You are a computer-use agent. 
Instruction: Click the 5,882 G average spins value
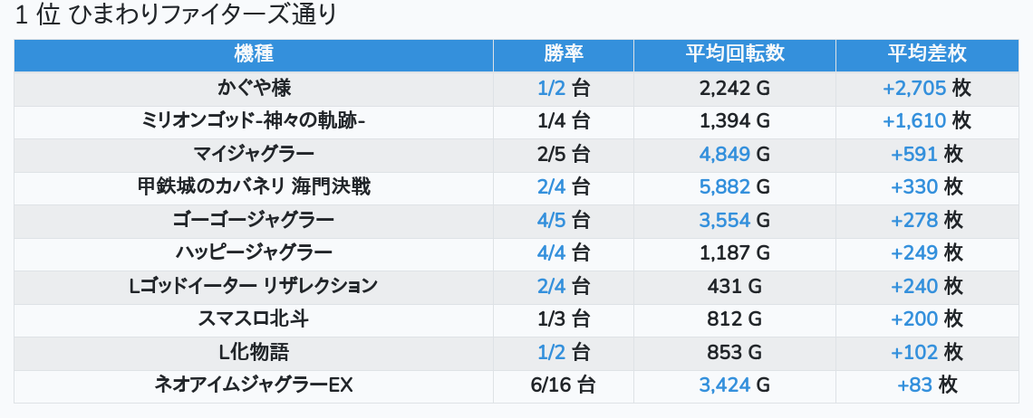(735, 187)
